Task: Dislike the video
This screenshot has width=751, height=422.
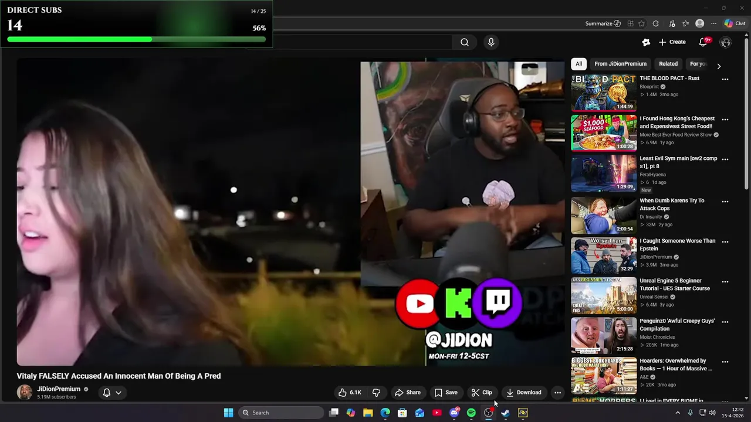Action: [x=377, y=393]
